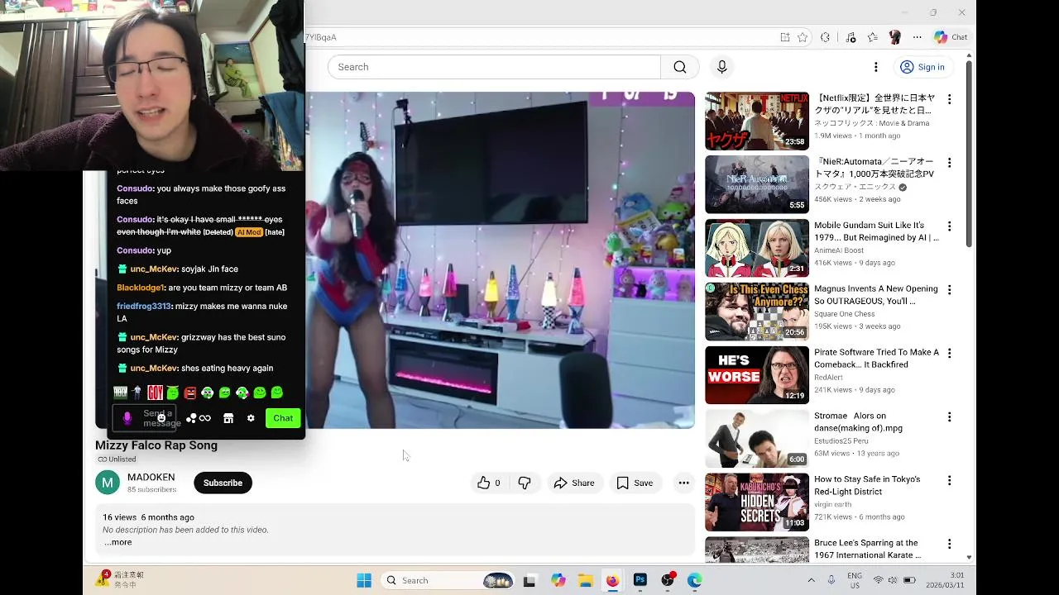Dislike the video with thumbs down

525,483
